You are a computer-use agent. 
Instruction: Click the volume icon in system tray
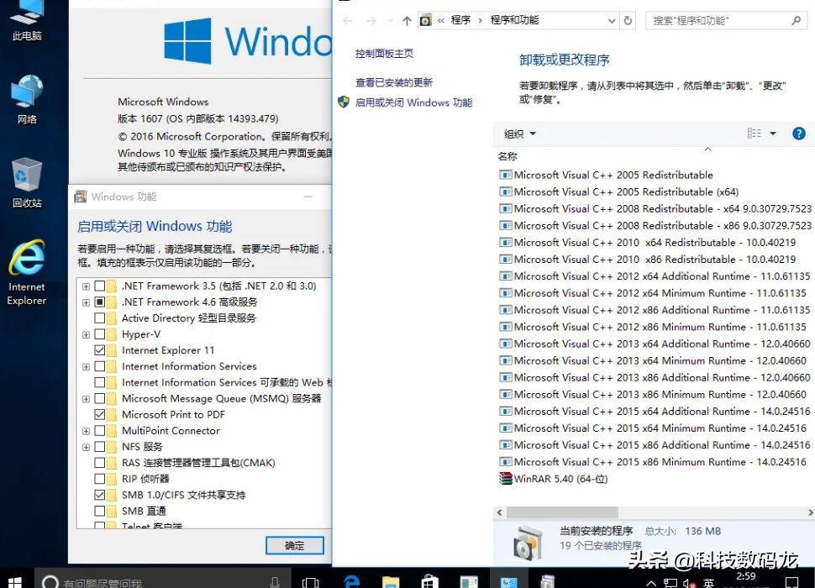(690, 583)
